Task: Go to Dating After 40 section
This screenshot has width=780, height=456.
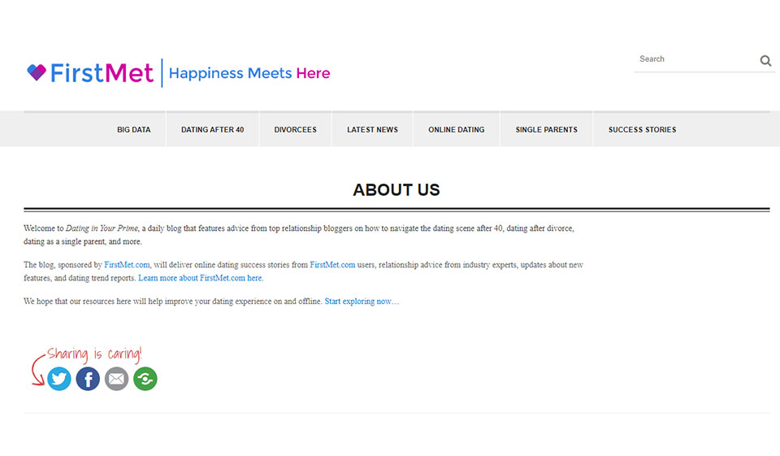Action: 212,129
